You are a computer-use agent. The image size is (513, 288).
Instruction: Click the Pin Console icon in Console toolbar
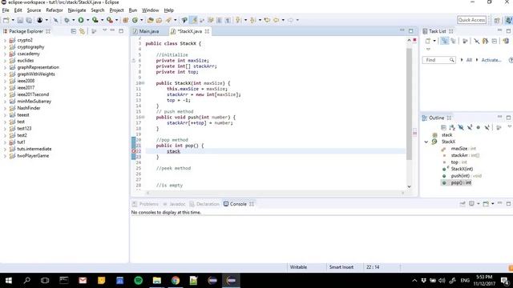click(x=463, y=204)
